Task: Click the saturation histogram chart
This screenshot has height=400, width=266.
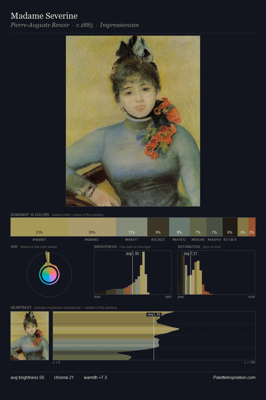Action: click(x=216, y=273)
